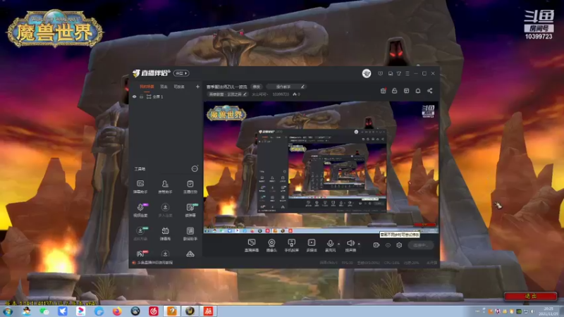The width and height of the screenshot is (564, 317).
Task: Mute the microphone (麦克风)
Action: (330, 245)
